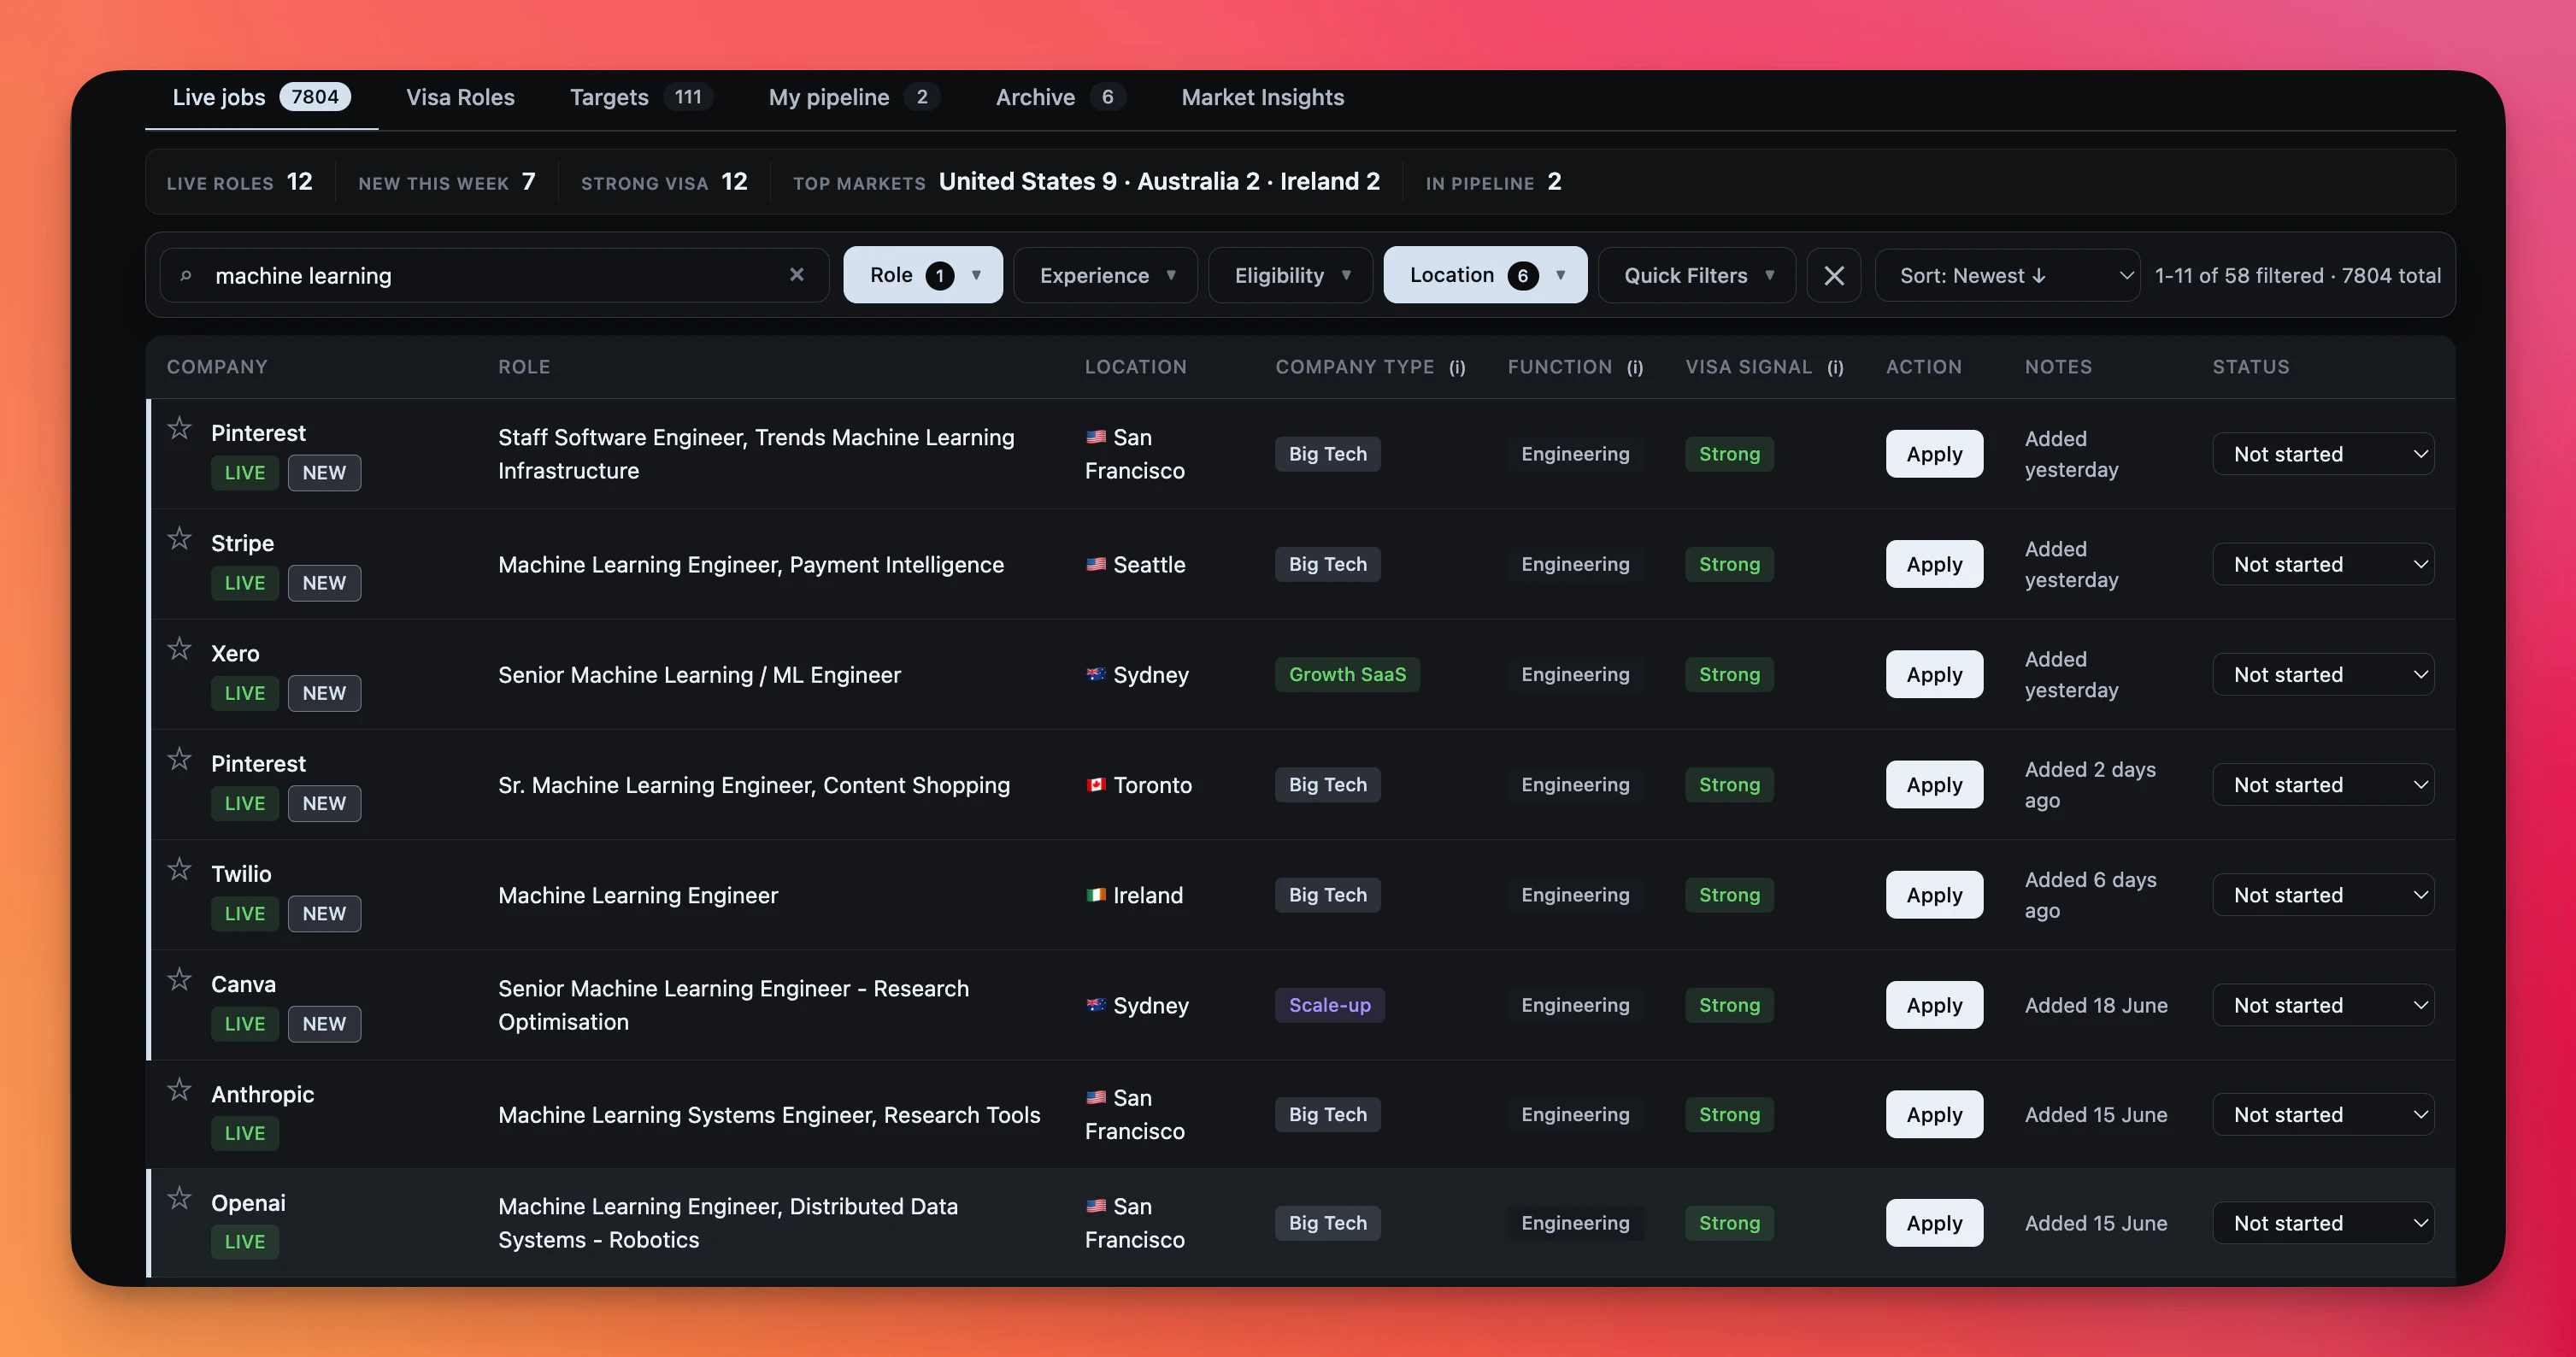Open status dropdown for Pinterest Toronto row
This screenshot has width=2576, height=1357.
(x=2323, y=784)
